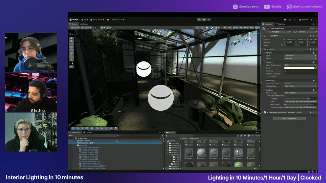Toggle the Directional Light active checkbox
This screenshot has width=326, height=183.
coord(268,28)
